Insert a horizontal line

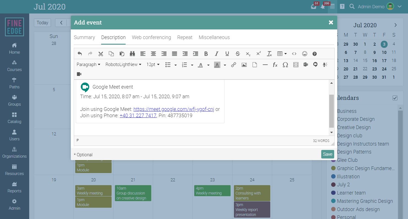(265, 65)
